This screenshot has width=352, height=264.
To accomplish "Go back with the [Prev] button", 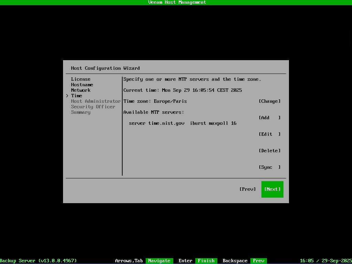I will 247,189.
